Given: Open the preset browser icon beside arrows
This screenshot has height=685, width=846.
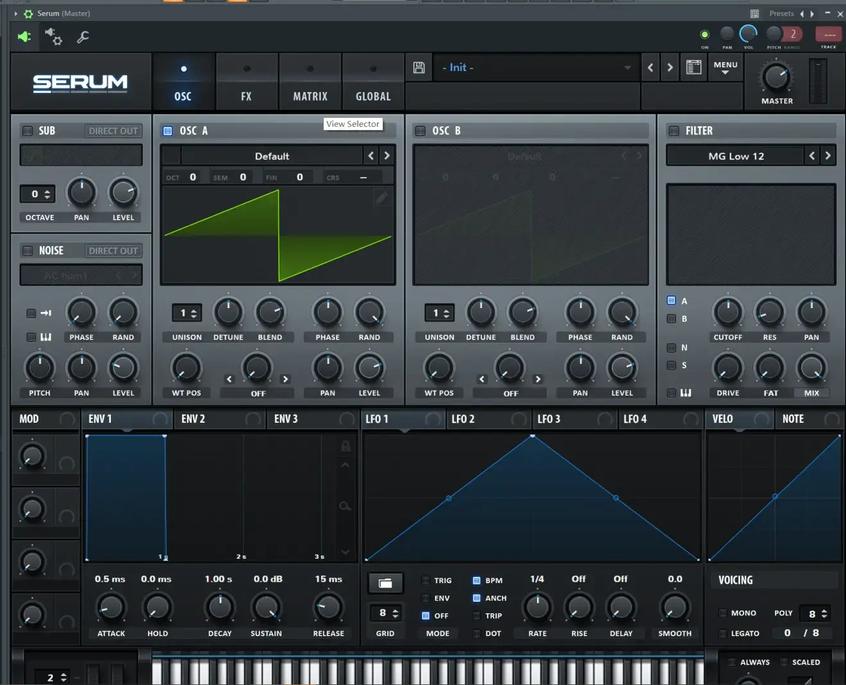Looking at the screenshot, I should [693, 67].
